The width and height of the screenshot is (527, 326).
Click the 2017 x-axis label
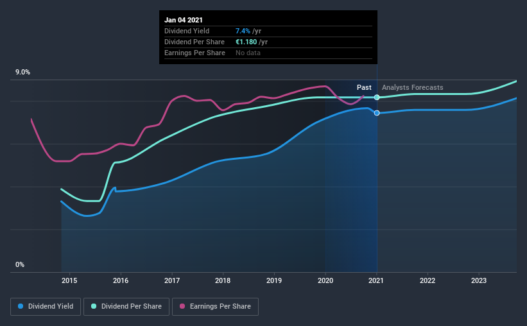pos(172,280)
